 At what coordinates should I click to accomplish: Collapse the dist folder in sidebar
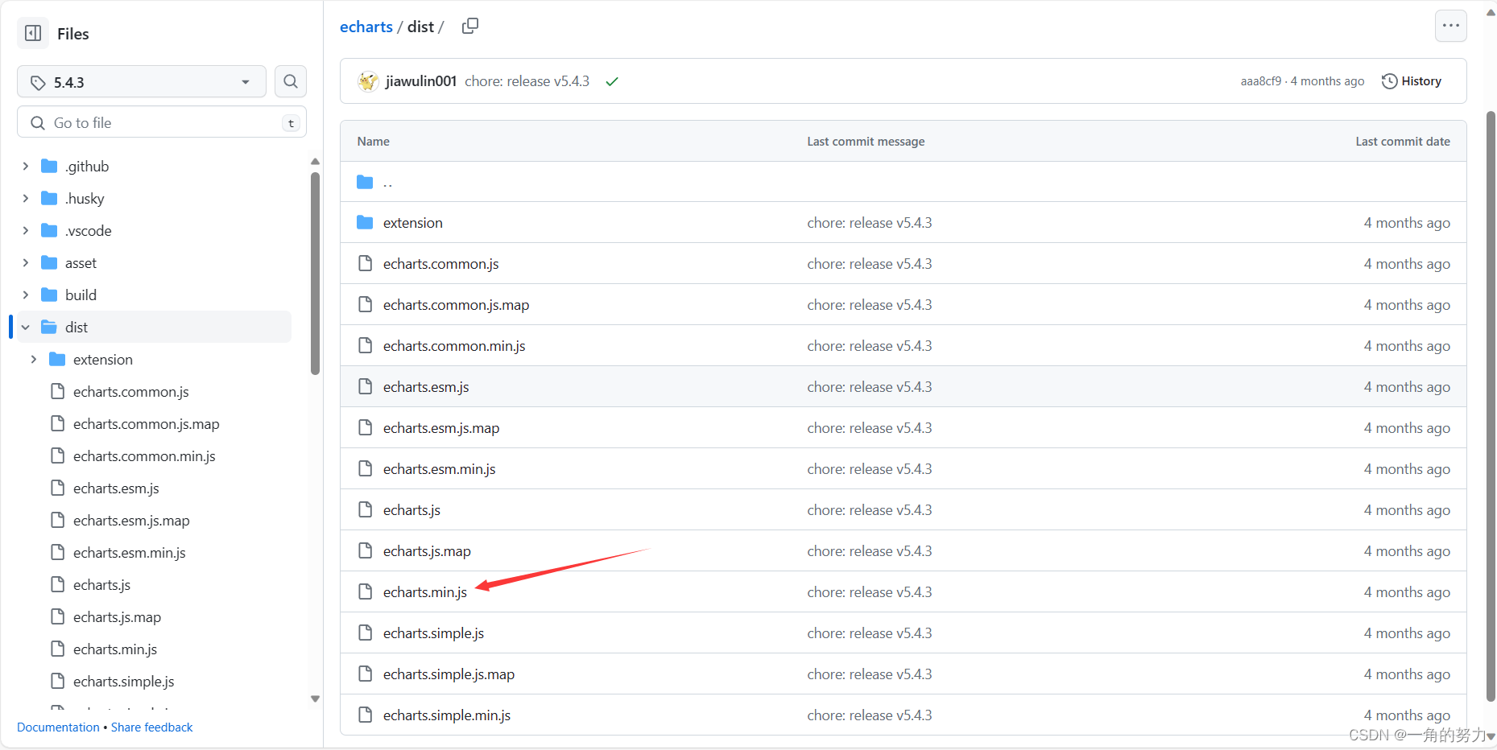click(x=25, y=327)
